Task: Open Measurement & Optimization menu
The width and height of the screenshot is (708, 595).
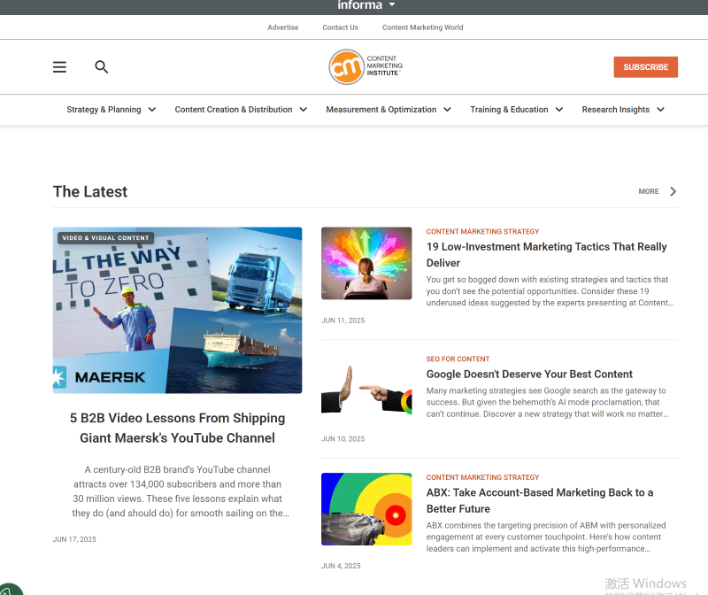Action: click(381, 109)
